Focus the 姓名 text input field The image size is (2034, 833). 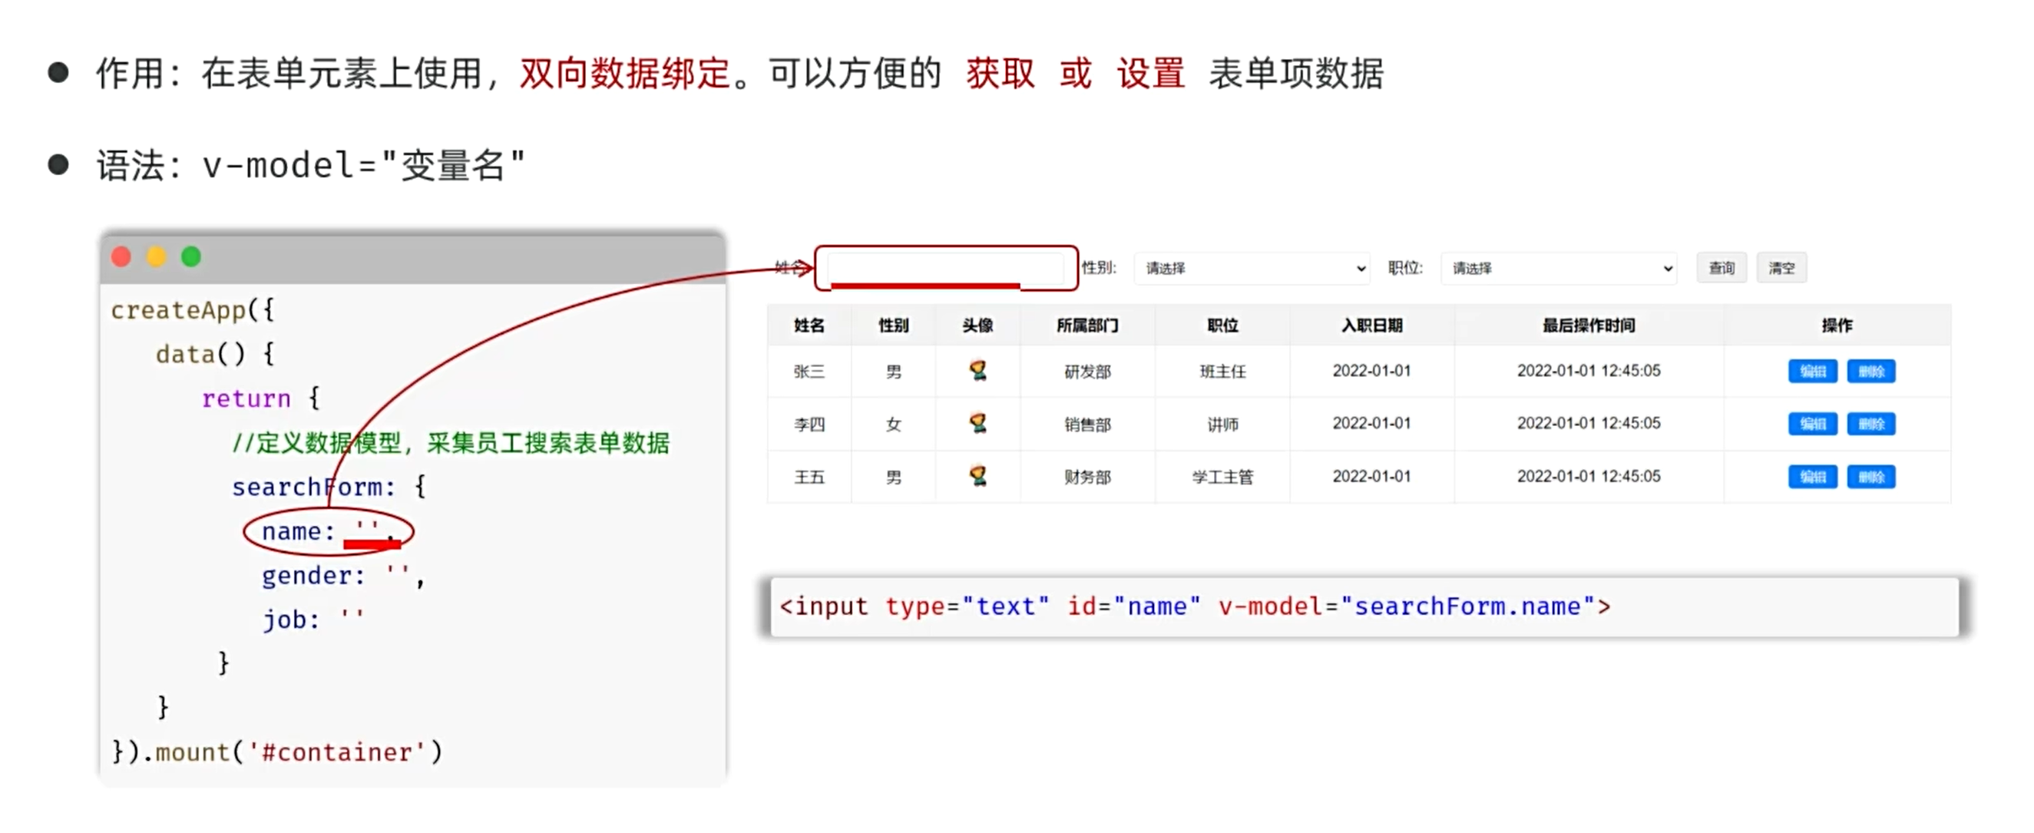pos(945,267)
